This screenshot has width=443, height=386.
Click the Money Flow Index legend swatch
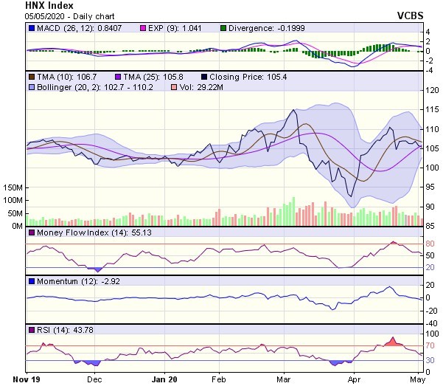pyautogui.click(x=32, y=232)
